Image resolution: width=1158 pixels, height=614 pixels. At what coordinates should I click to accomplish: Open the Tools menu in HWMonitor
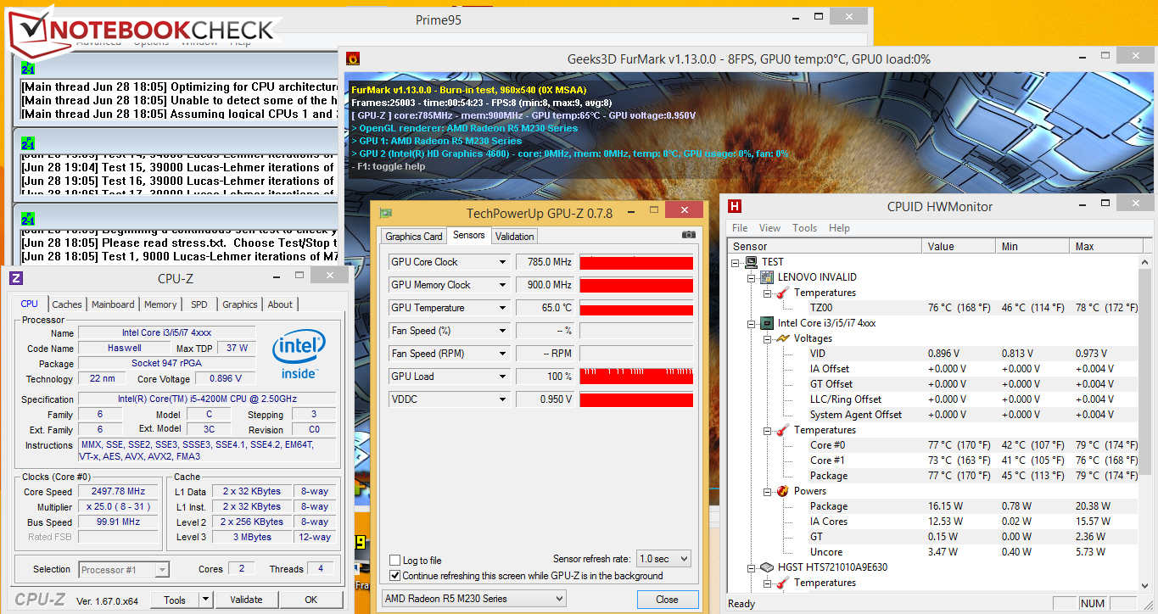pyautogui.click(x=804, y=228)
